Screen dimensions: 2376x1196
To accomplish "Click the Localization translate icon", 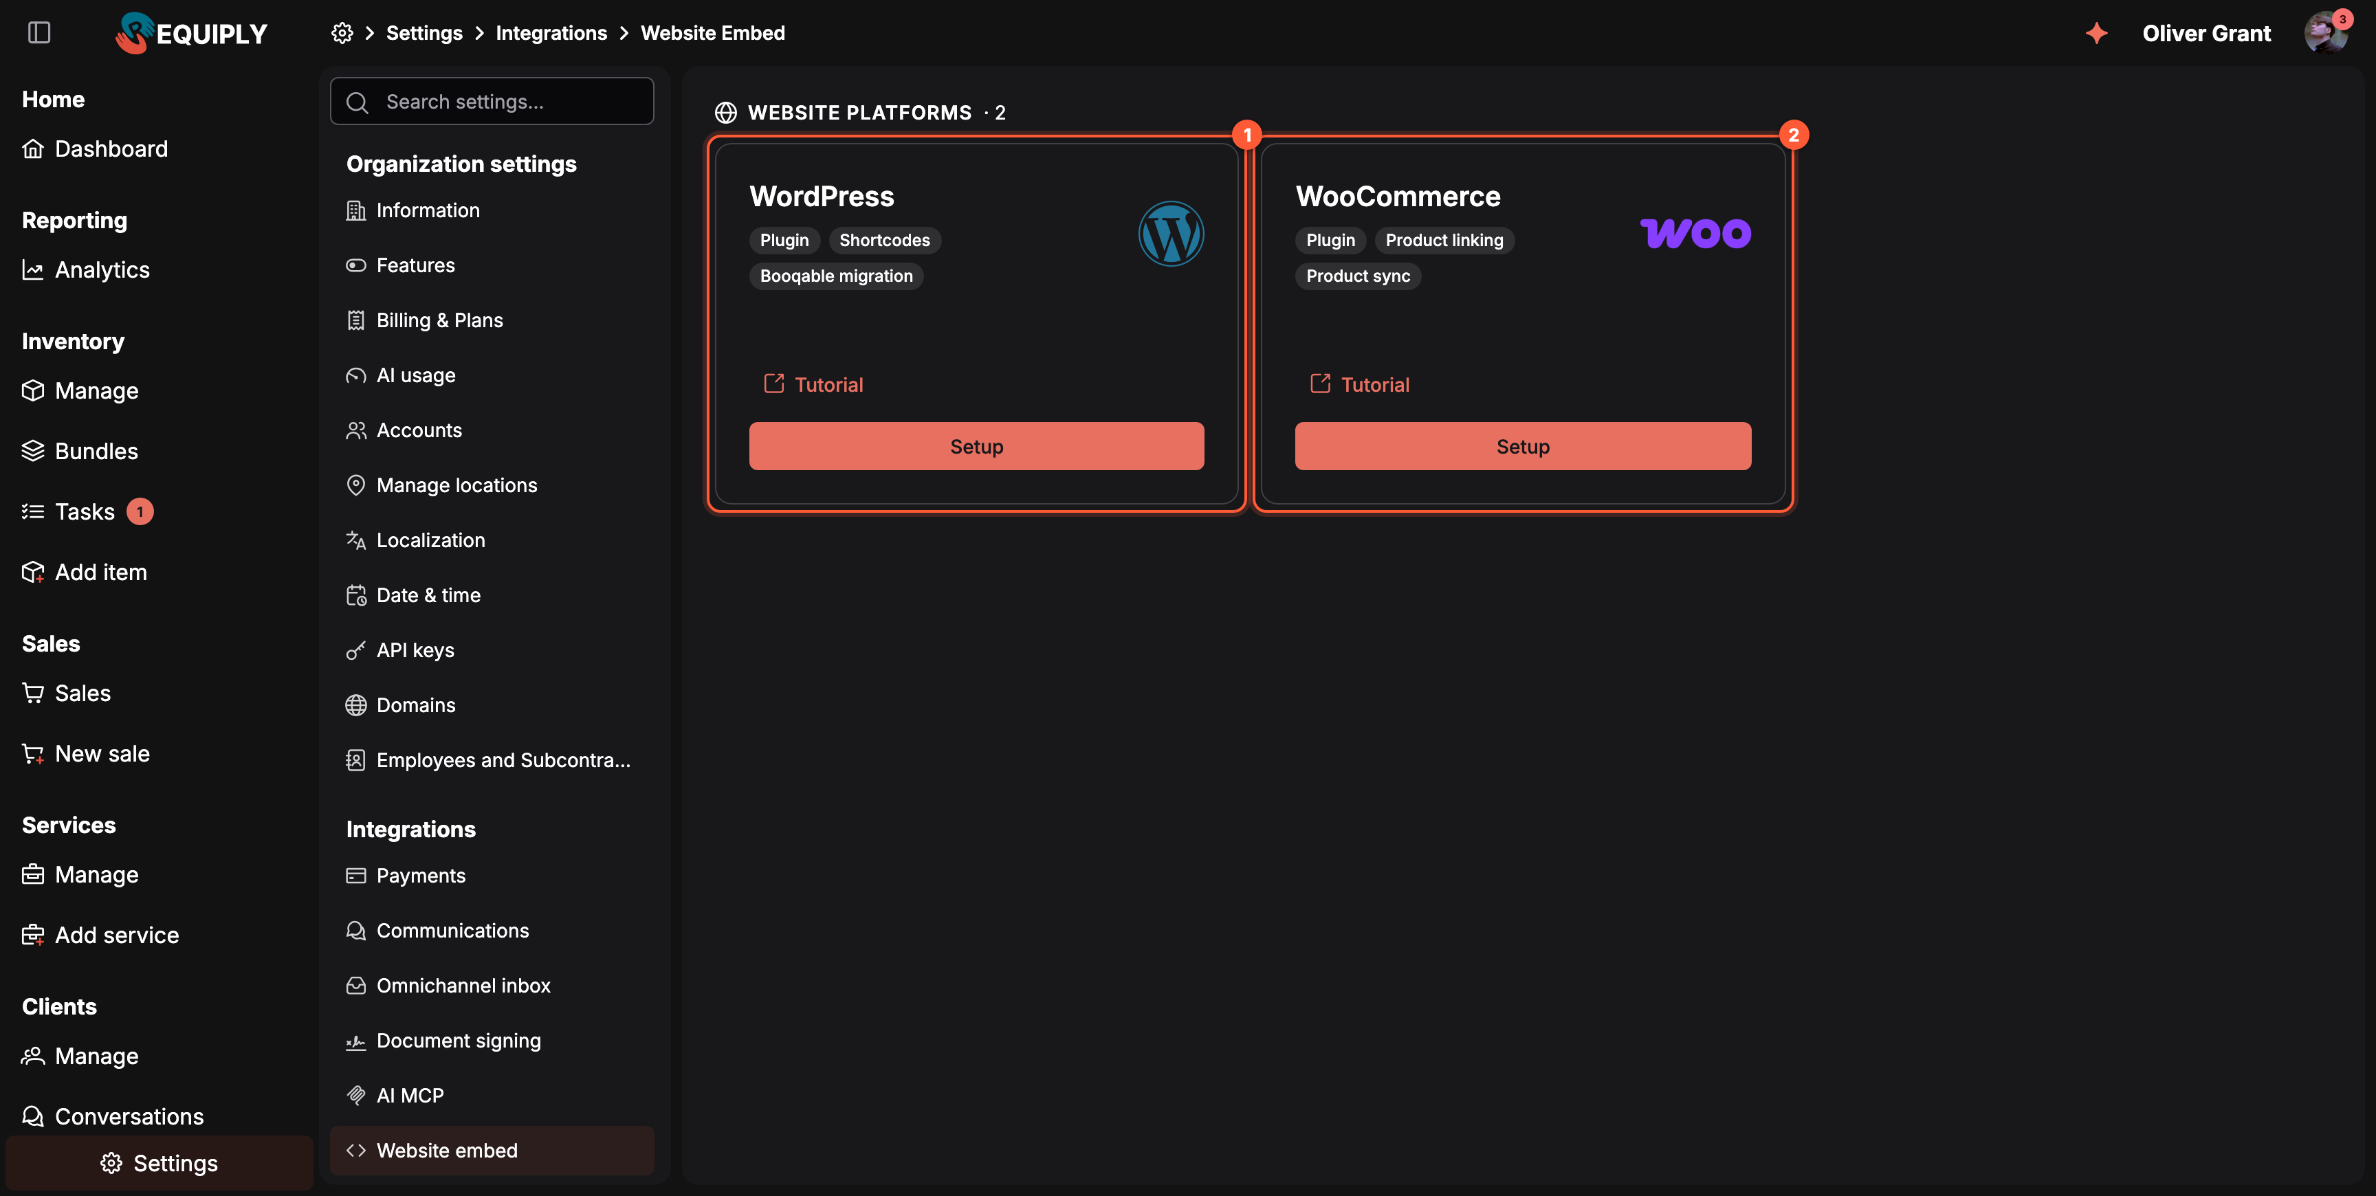I will [356, 540].
